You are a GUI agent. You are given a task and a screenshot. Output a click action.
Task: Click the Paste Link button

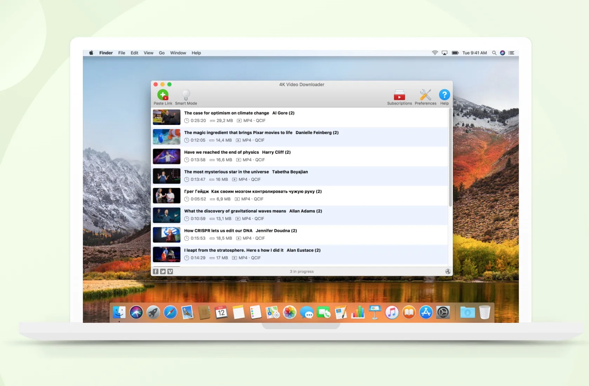[x=163, y=97]
